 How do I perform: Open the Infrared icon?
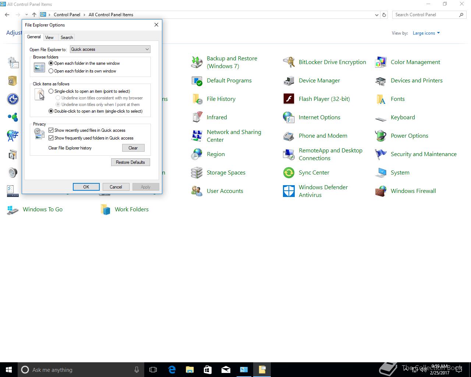tap(197, 117)
